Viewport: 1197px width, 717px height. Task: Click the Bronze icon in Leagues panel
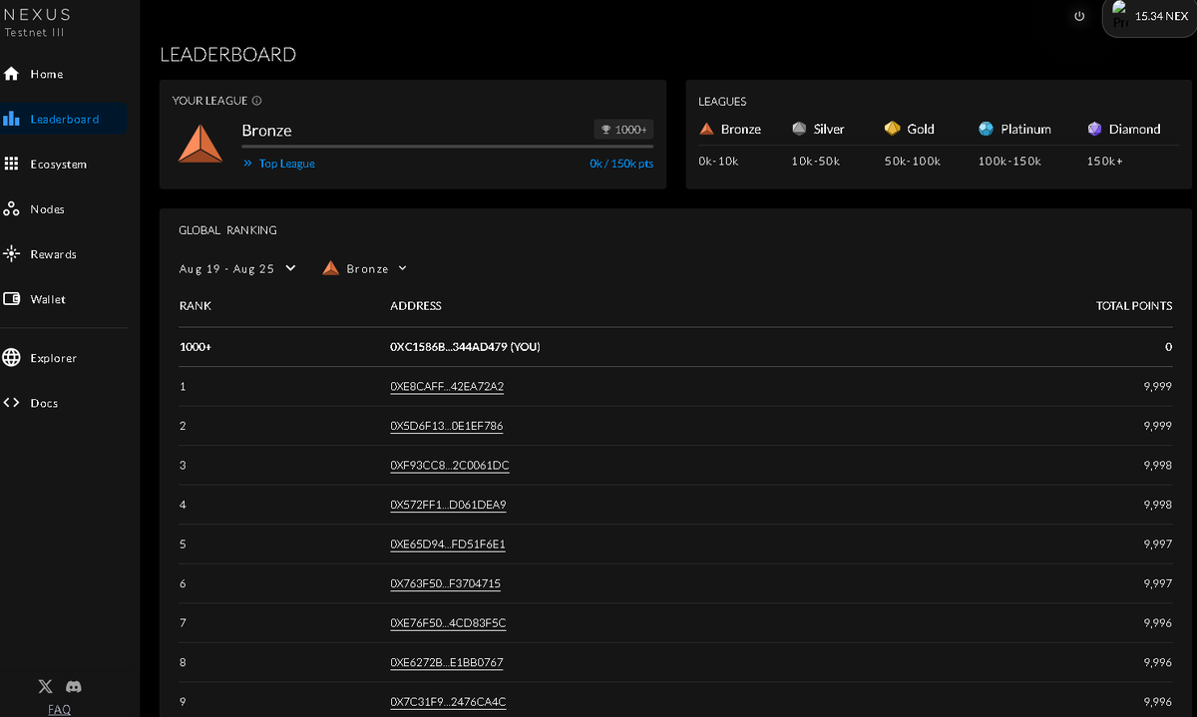706,129
